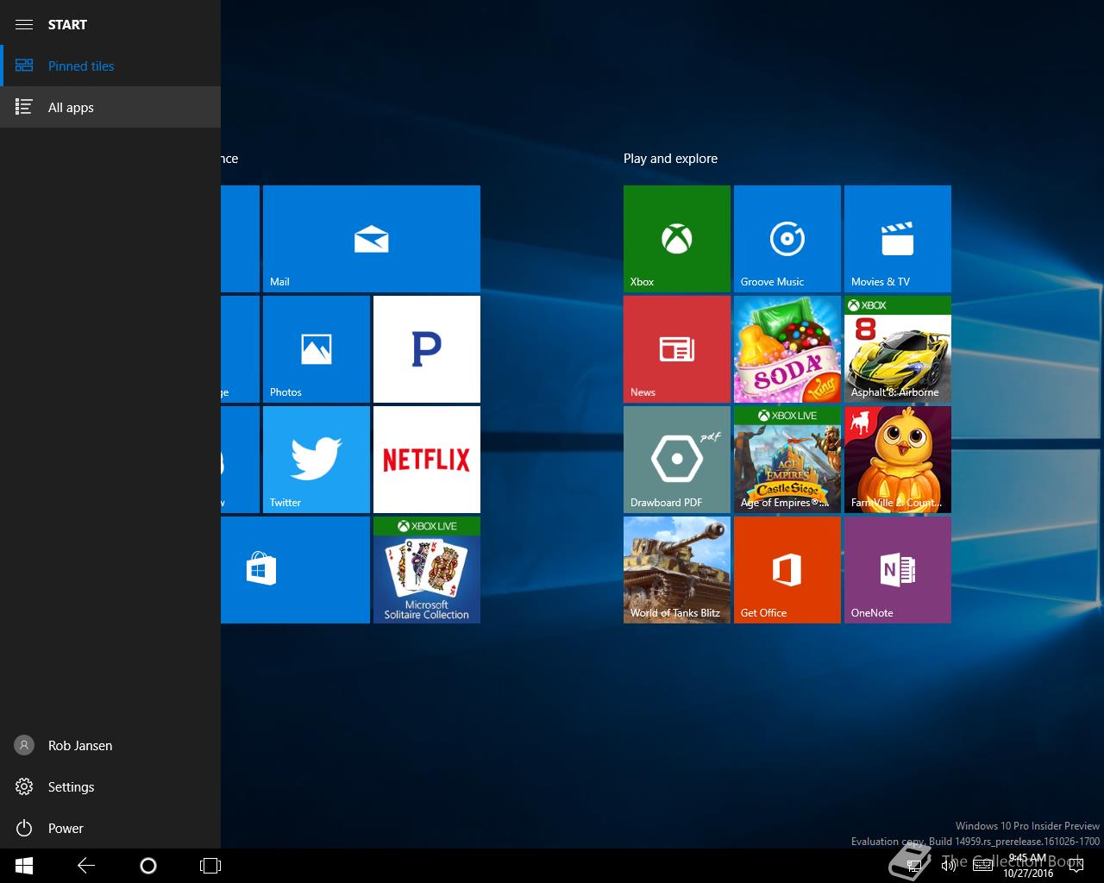The image size is (1104, 883).
Task: Open Cortana circle on the taskbar
Action: tap(148, 866)
